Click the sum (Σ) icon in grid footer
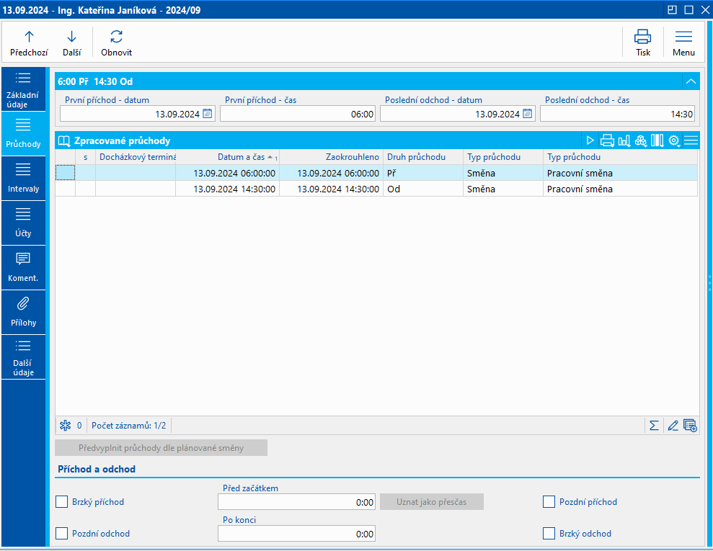 (x=654, y=425)
